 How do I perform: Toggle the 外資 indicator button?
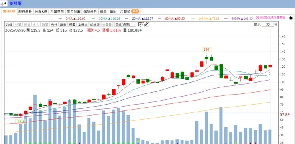18,24
